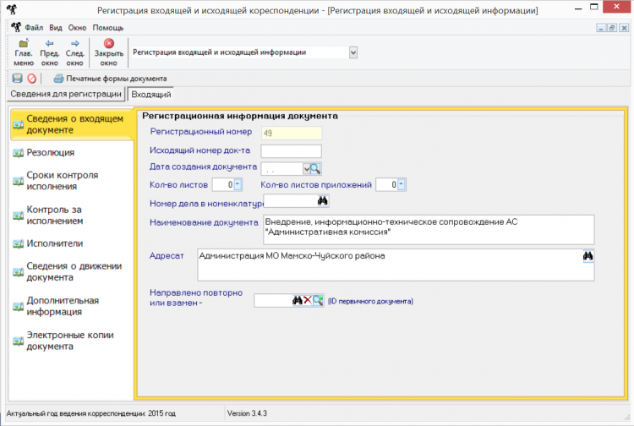
Task: Click binoculars search icon for Адресат
Action: (x=588, y=256)
